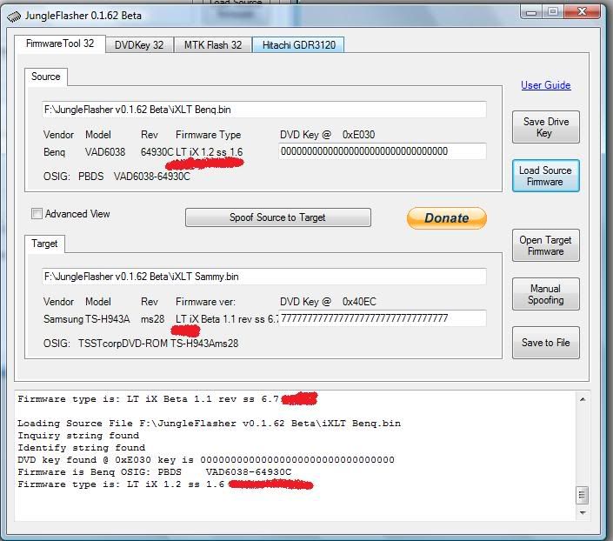
Task: Click the source file path field with iXLT Benq.bin
Action: click(263, 110)
